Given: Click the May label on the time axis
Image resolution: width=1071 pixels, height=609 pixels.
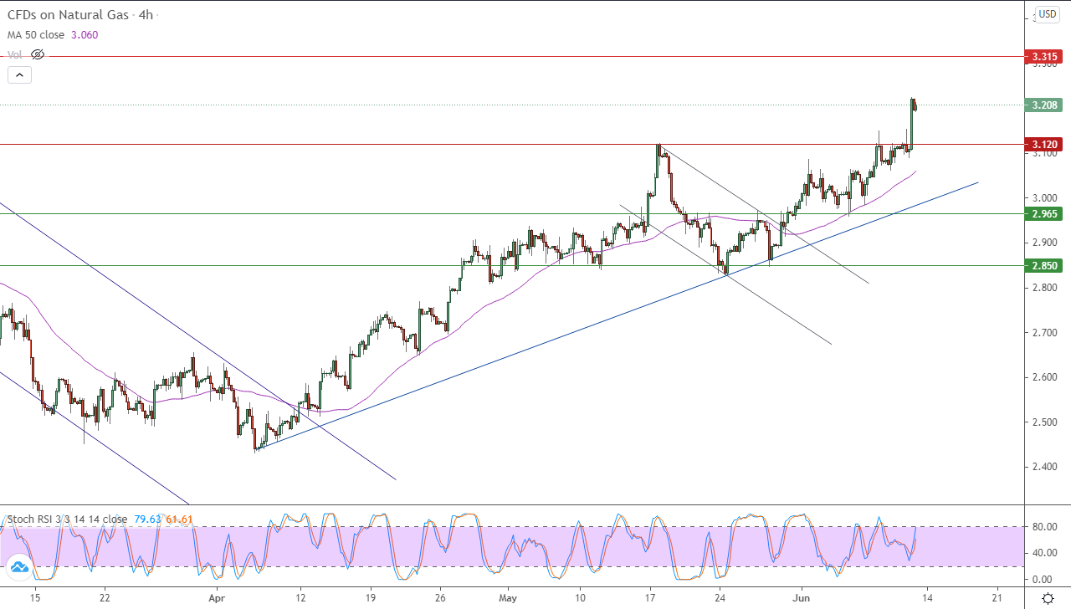Looking at the screenshot, I should coord(509,598).
